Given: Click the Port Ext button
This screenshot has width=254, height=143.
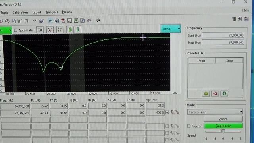Looking at the screenshot, I should point(60,30).
